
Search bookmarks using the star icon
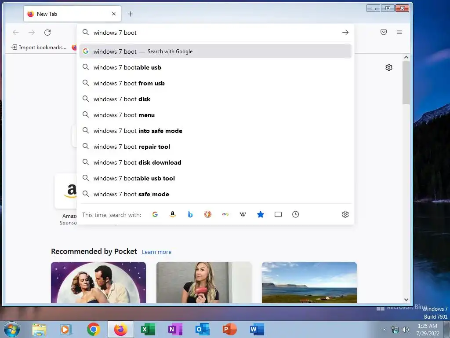pyautogui.click(x=260, y=214)
